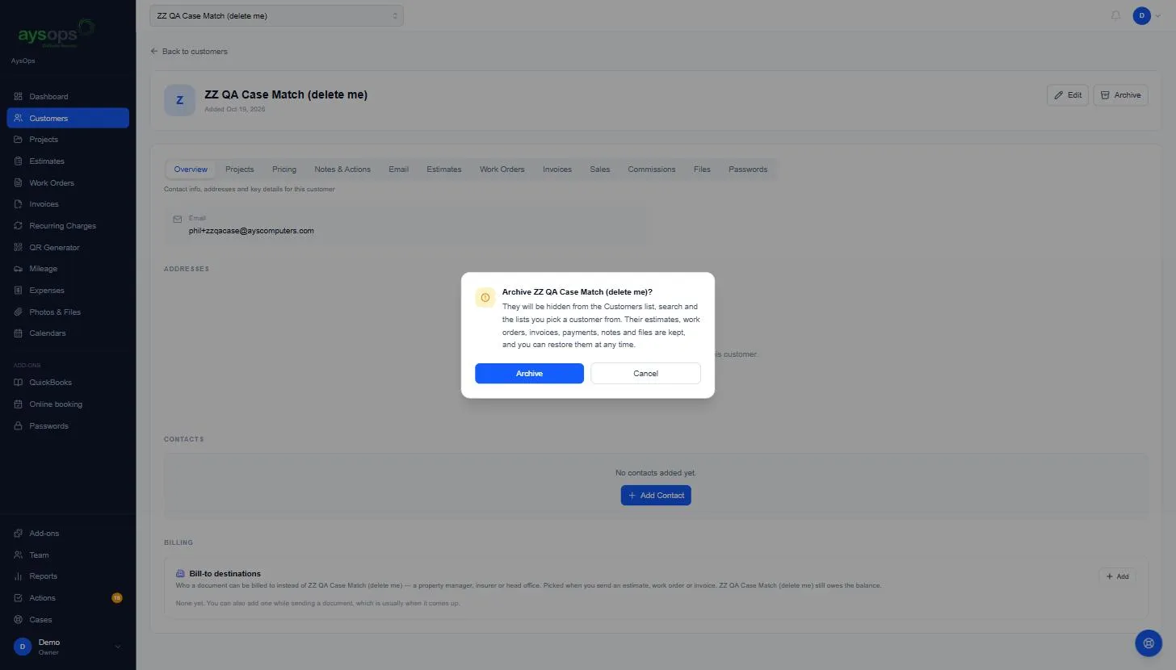Open the customer selector dropdown at top
The width and height of the screenshot is (1176, 670).
[276, 15]
